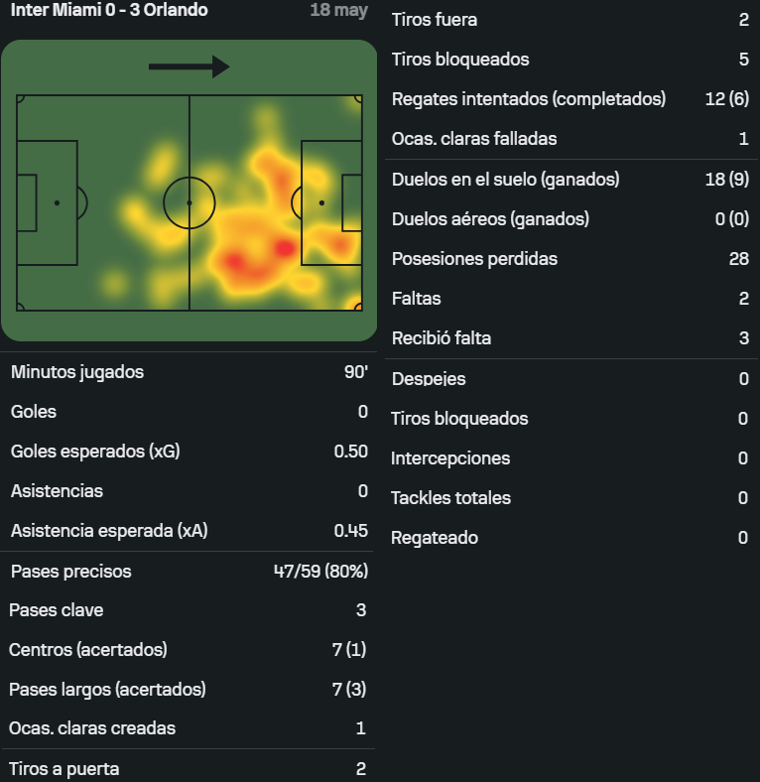The height and width of the screenshot is (782, 760).
Task: Click the Ocas. claras creadas row
Action: click(x=188, y=728)
